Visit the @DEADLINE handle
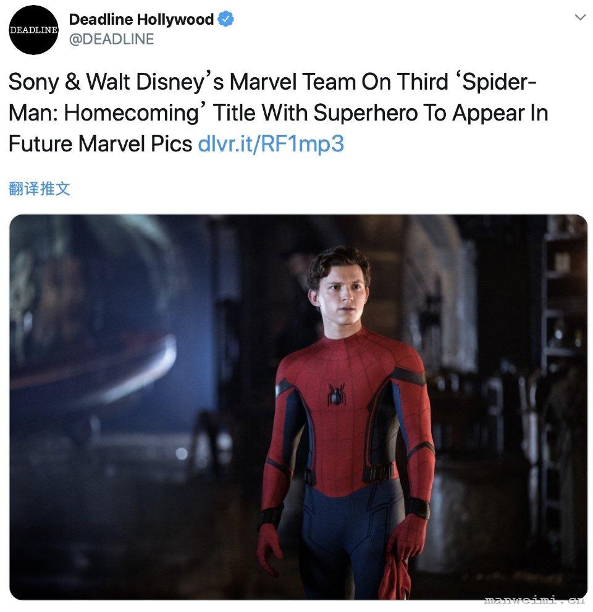The height and width of the screenshot is (612, 593). click(x=111, y=39)
